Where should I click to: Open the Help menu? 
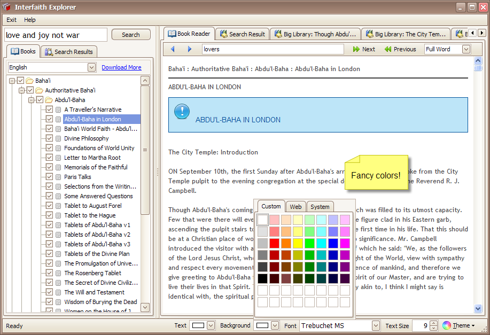tap(30, 20)
